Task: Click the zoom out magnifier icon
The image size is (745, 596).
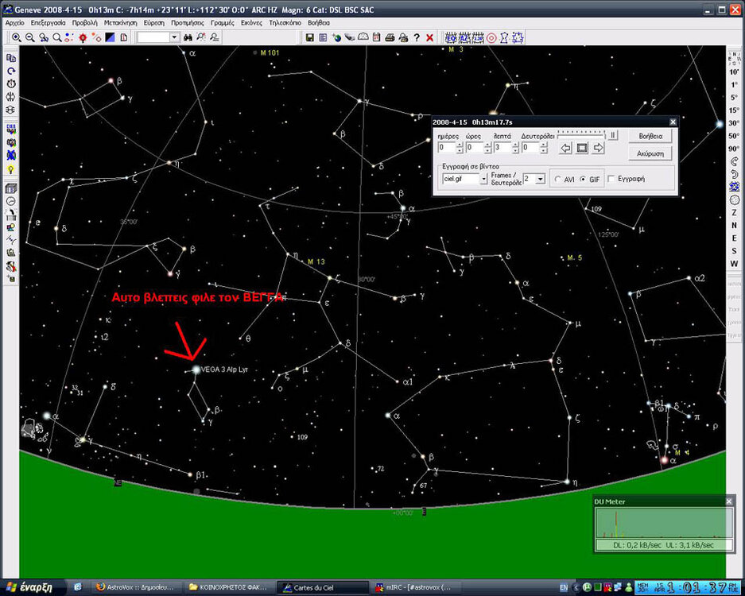Action: (29, 37)
